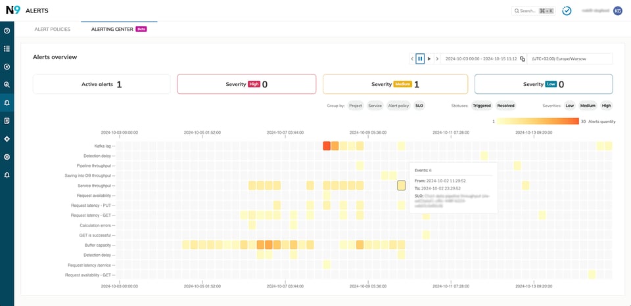Click the N9 logo

coord(12,11)
